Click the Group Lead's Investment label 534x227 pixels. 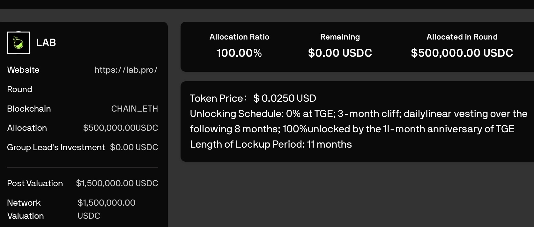coord(56,147)
